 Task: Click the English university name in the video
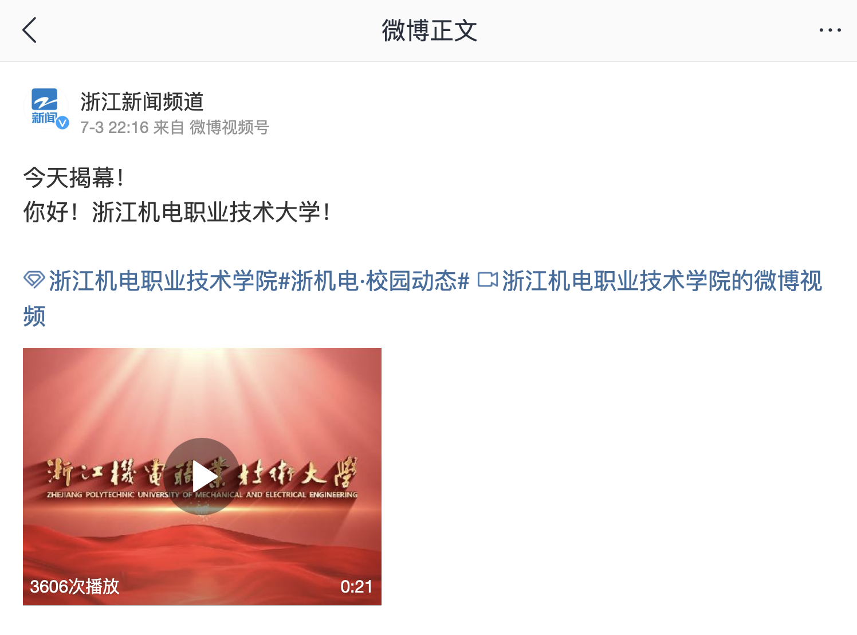tap(202, 495)
